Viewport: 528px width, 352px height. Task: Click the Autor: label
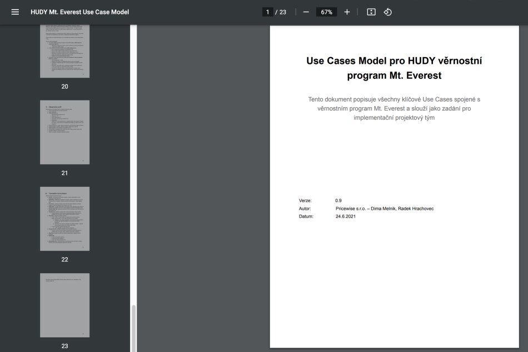[305, 209]
